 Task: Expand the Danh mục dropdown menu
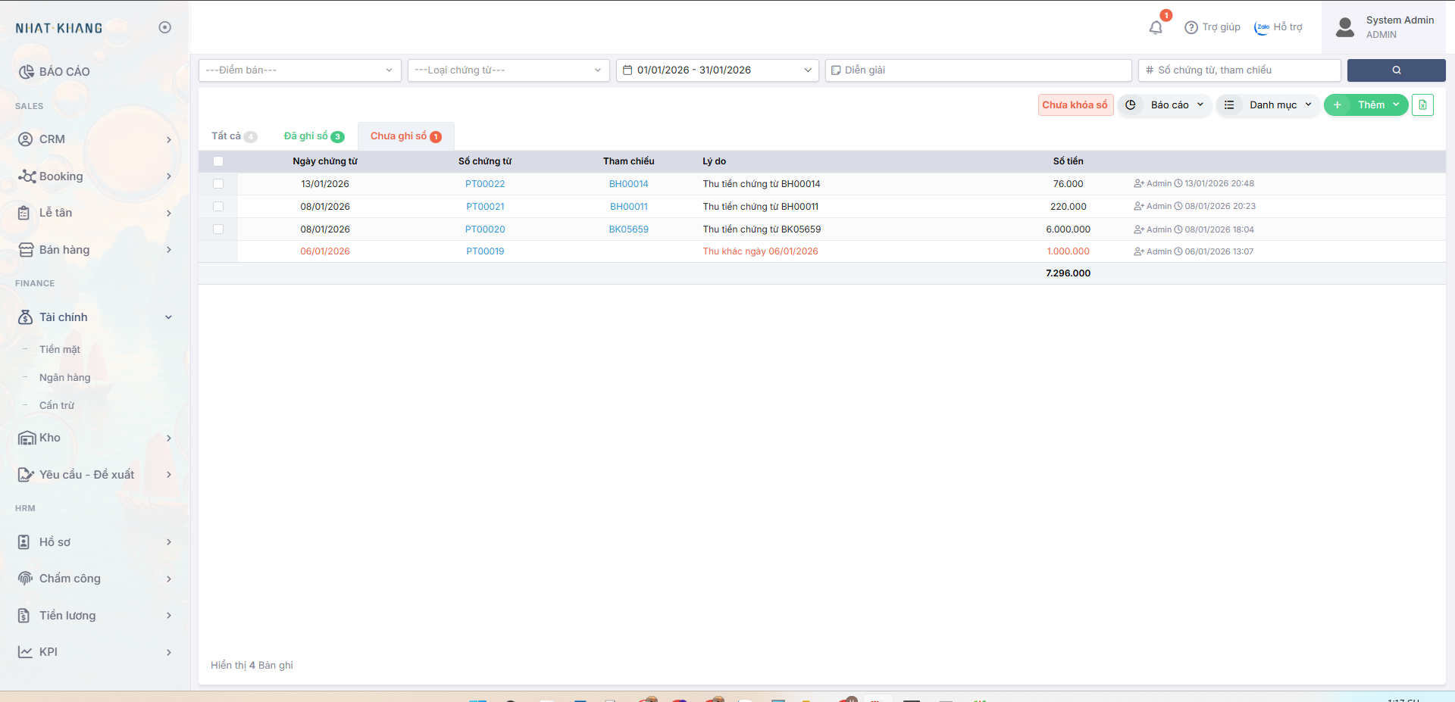pyautogui.click(x=1268, y=105)
